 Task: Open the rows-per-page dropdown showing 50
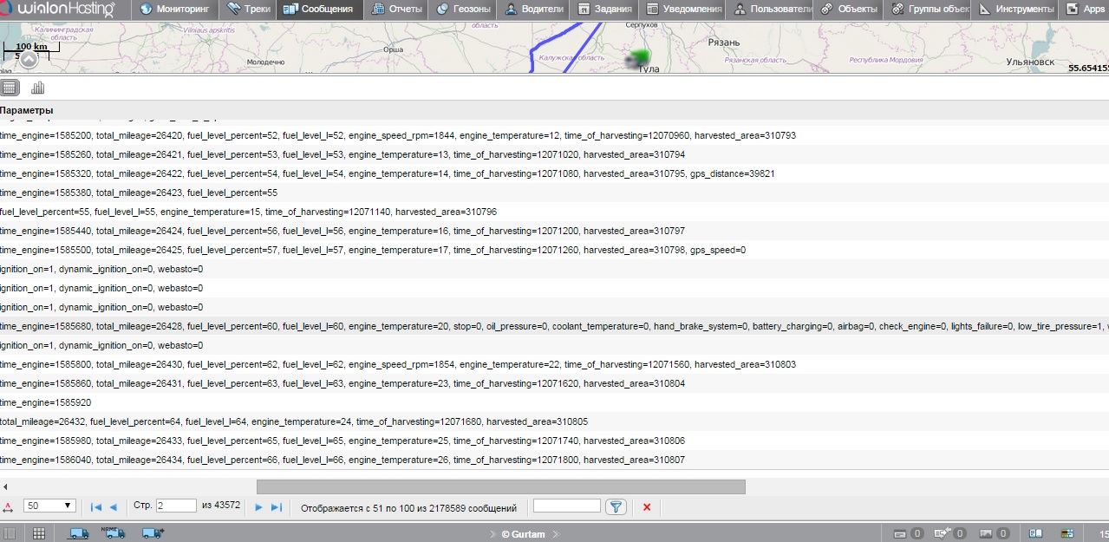(50, 506)
